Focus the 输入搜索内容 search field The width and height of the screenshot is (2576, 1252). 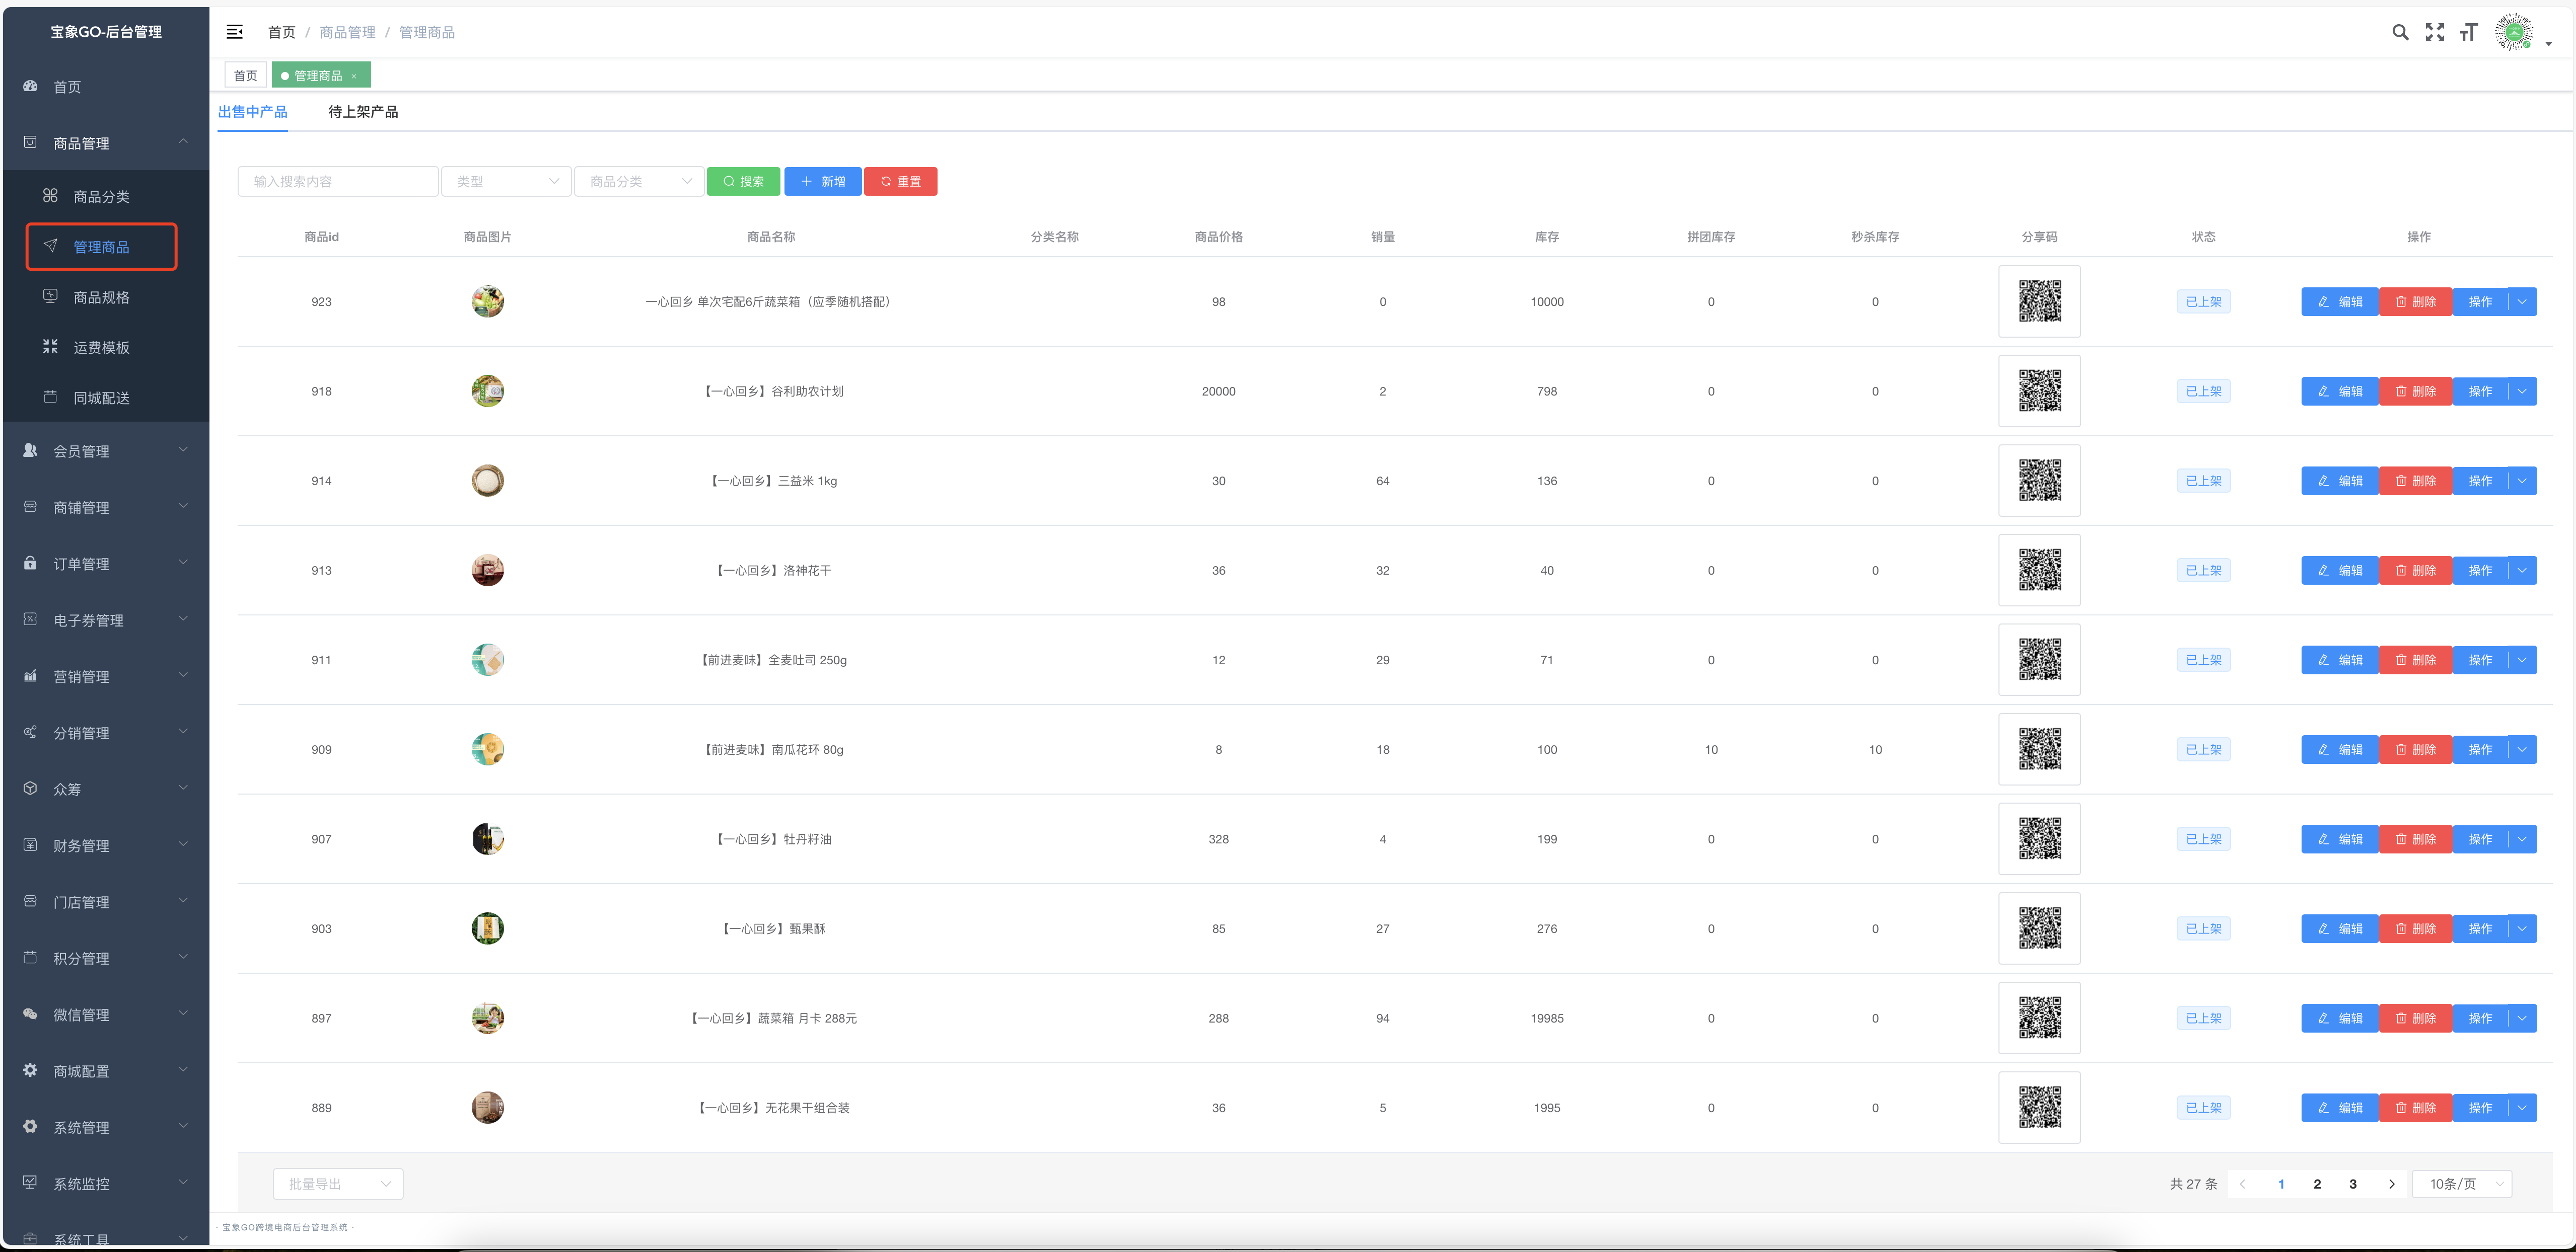(338, 182)
